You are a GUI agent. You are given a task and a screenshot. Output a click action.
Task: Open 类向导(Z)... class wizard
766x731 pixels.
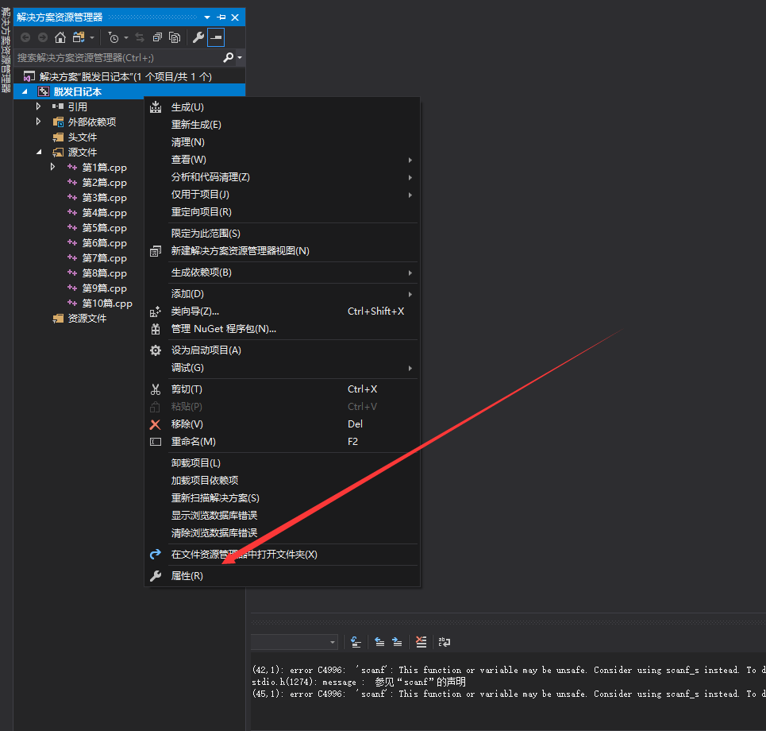point(282,311)
